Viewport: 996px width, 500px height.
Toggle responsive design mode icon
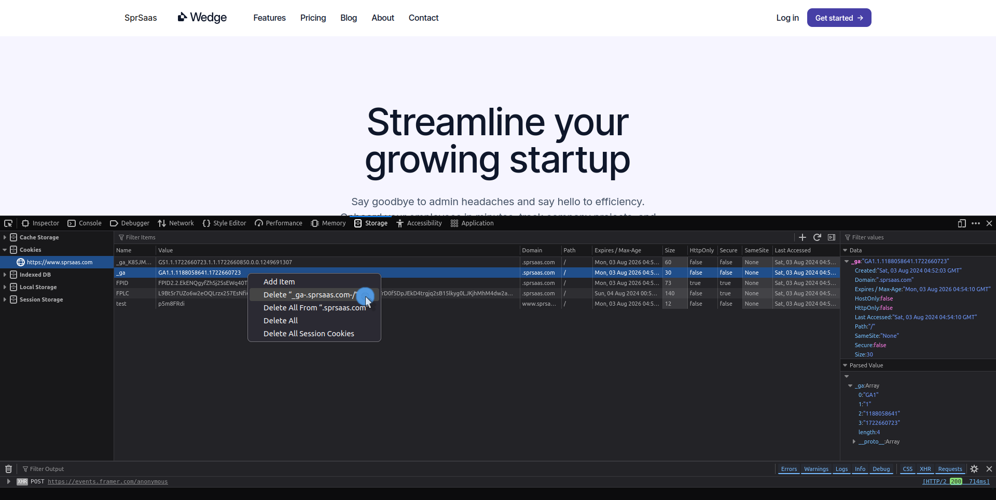point(961,223)
